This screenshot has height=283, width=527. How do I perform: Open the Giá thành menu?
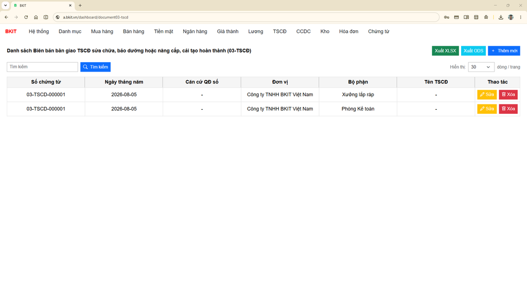[x=227, y=31]
